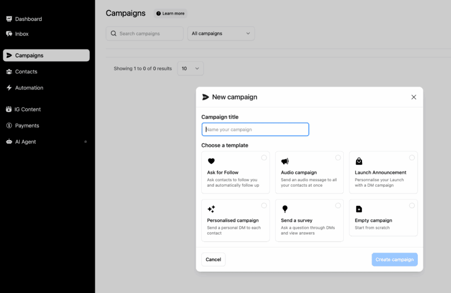Go to Payments in sidebar
Screen dimensions: 451x293
27,125
